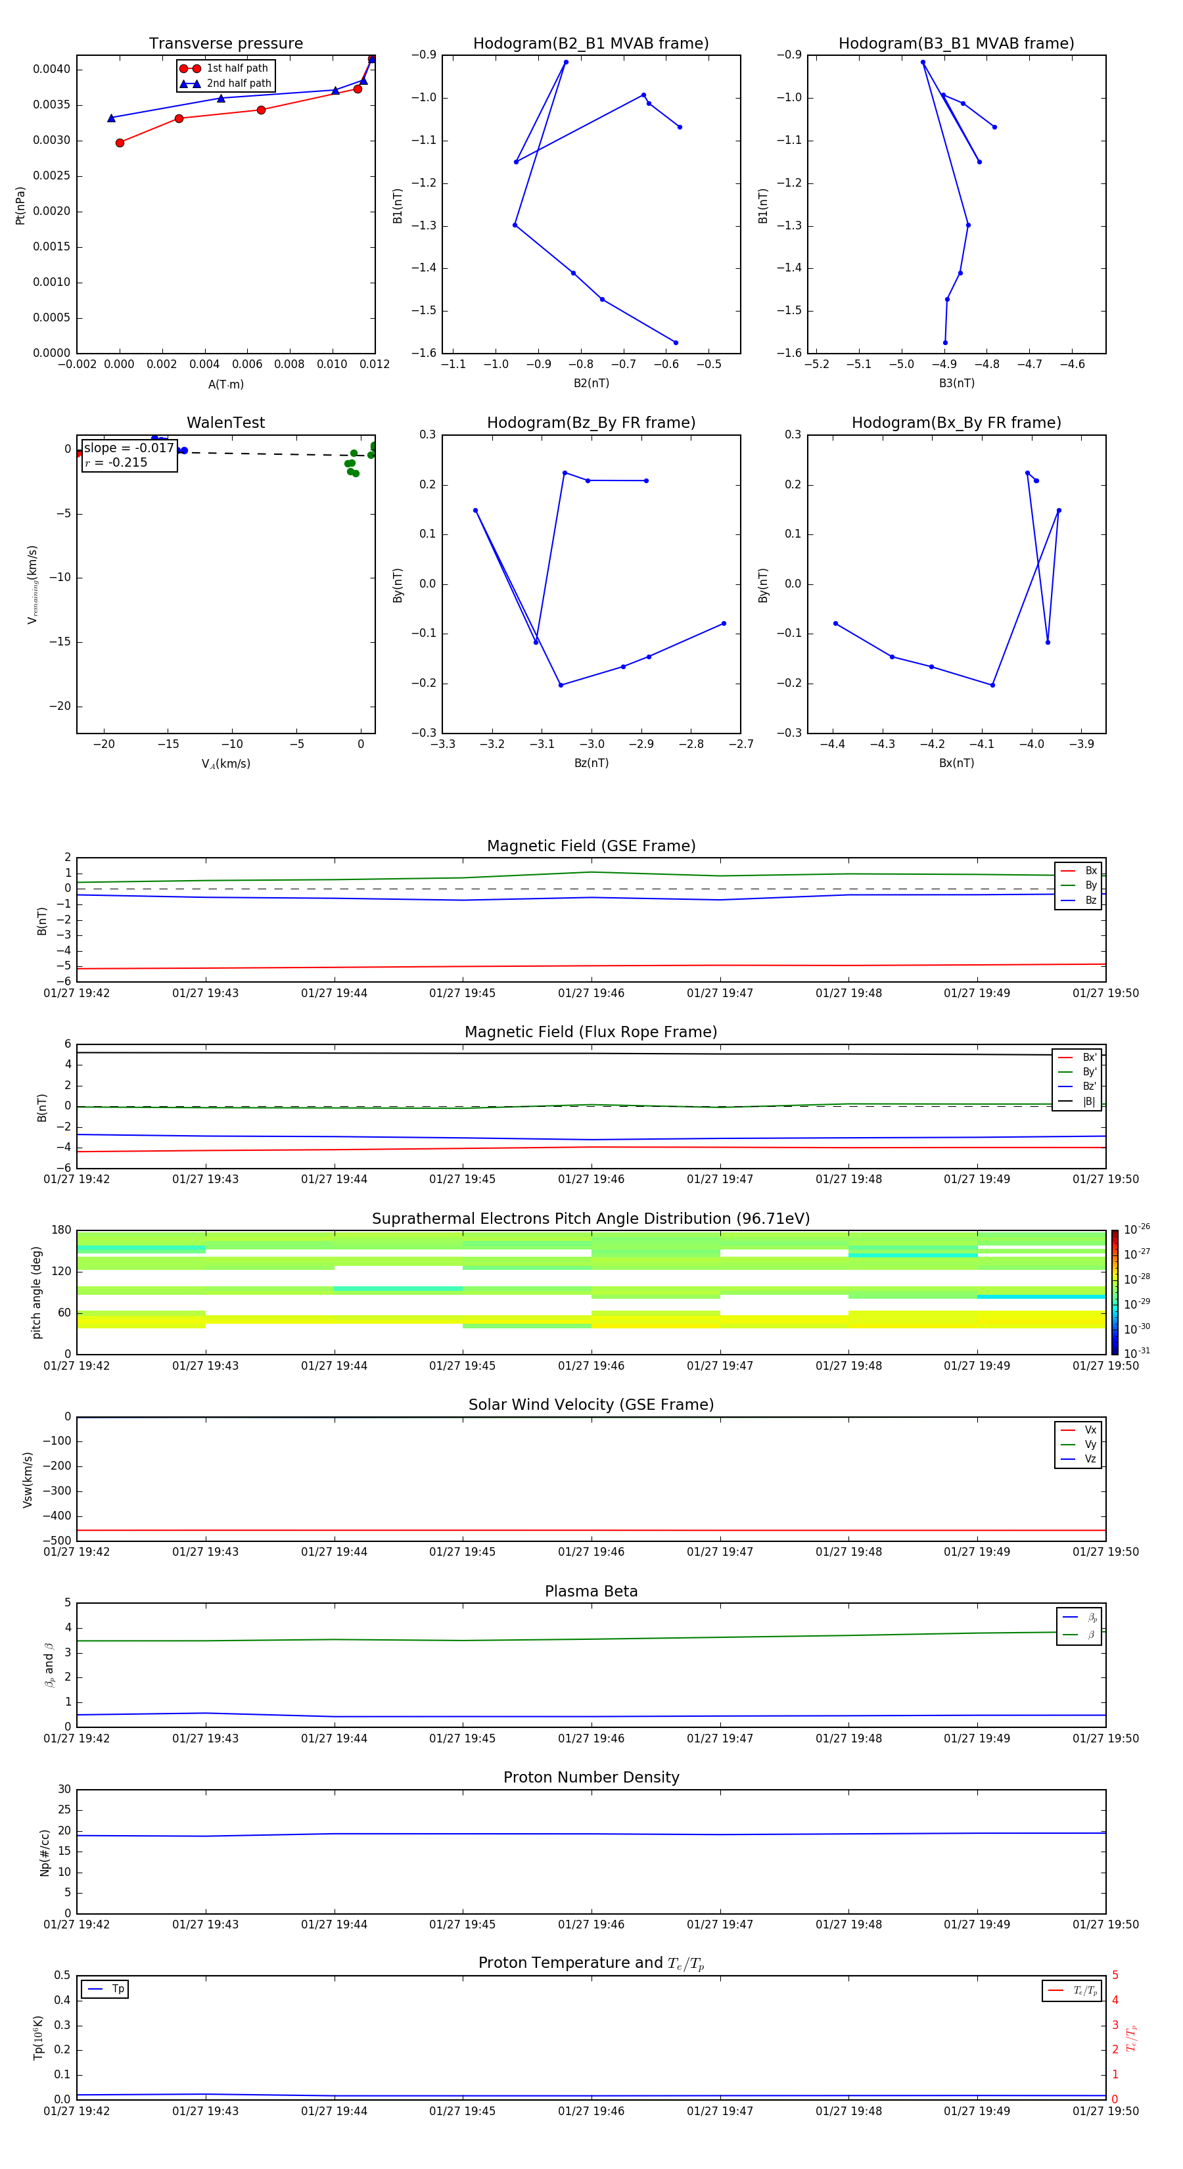Viewport: 1183px width, 2169px height.
Task: Select the "Hodogram(B2_B1 MVAB frame)" title
Action: pyautogui.click(x=591, y=44)
